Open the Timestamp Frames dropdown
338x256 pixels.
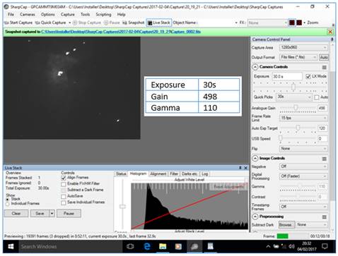tap(303, 207)
